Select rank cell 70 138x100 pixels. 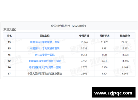click(9, 67)
